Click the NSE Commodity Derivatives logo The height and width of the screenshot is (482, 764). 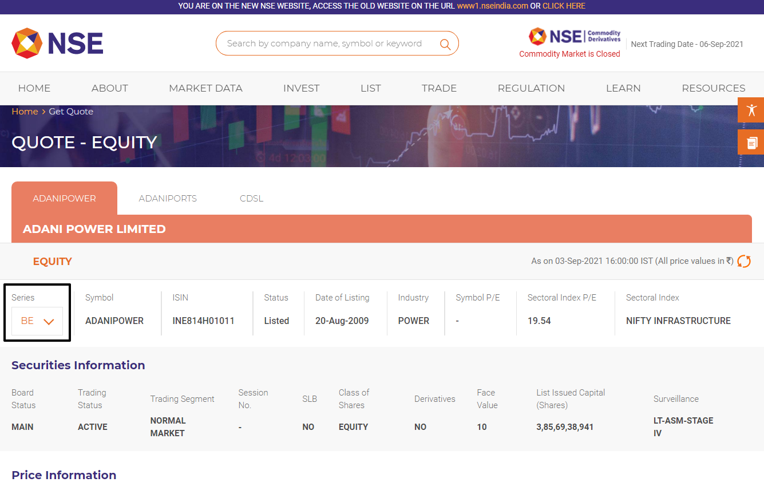point(575,36)
